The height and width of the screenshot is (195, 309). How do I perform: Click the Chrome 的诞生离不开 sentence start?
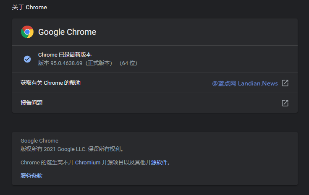tap(47, 162)
